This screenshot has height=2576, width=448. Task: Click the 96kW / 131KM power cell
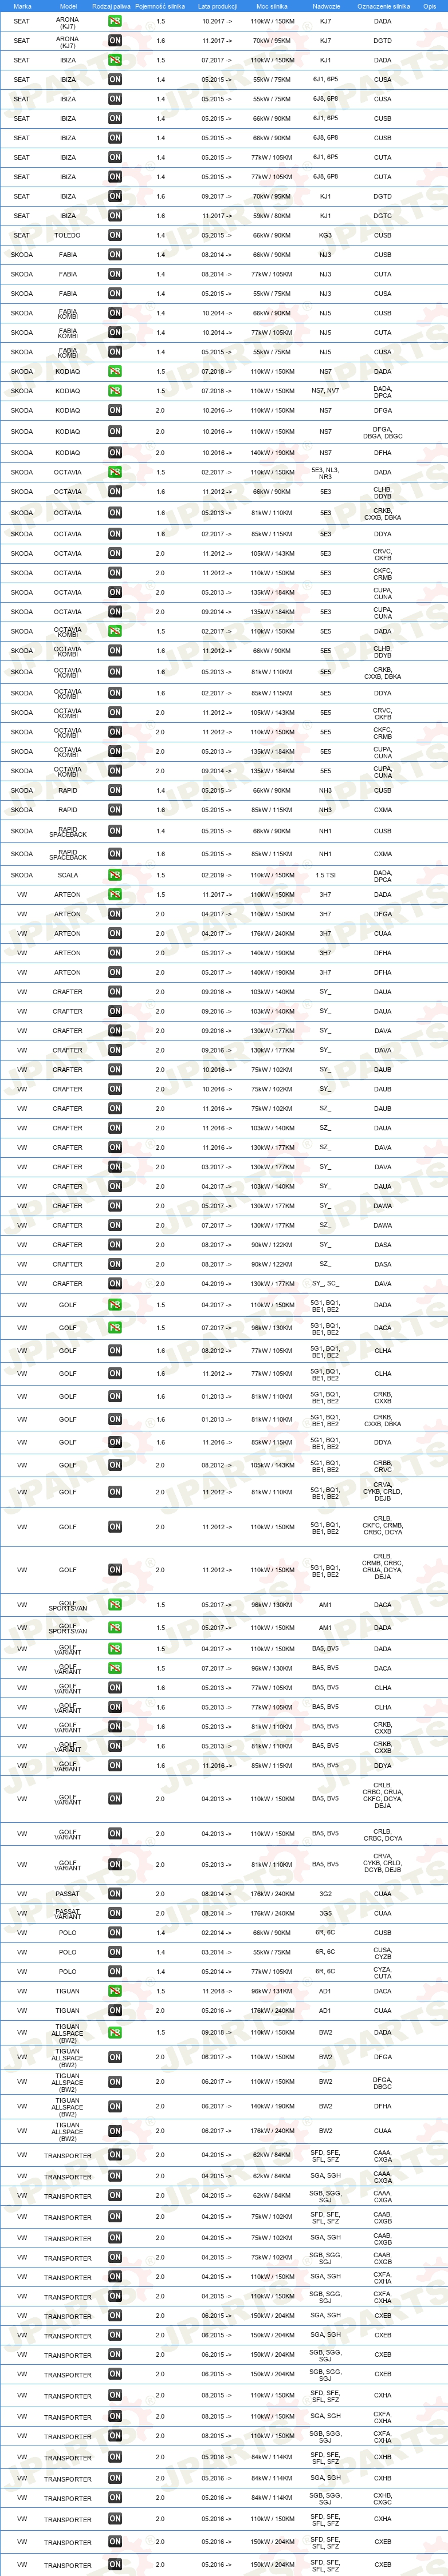[x=272, y=1991]
